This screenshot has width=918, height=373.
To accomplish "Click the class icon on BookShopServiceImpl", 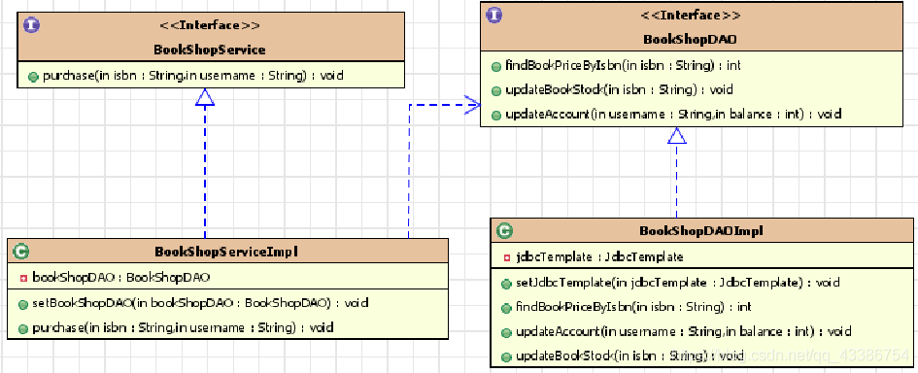I will pyautogui.click(x=21, y=252).
